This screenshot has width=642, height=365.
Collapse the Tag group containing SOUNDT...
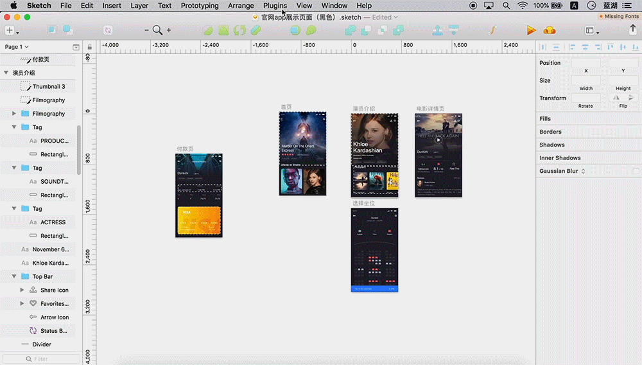click(14, 168)
